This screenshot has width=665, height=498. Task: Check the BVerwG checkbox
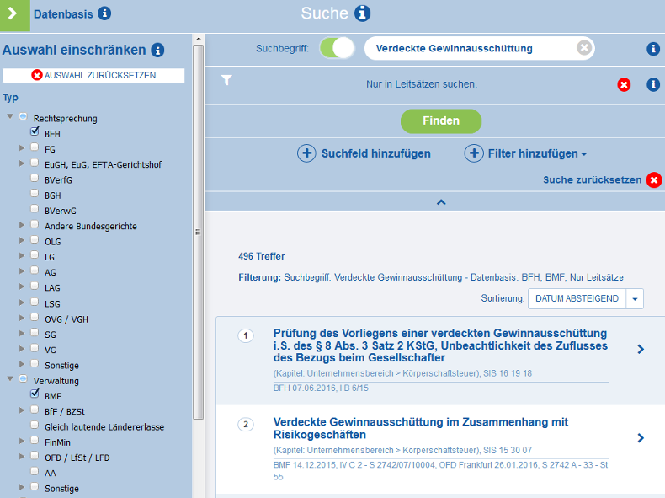pyautogui.click(x=35, y=208)
